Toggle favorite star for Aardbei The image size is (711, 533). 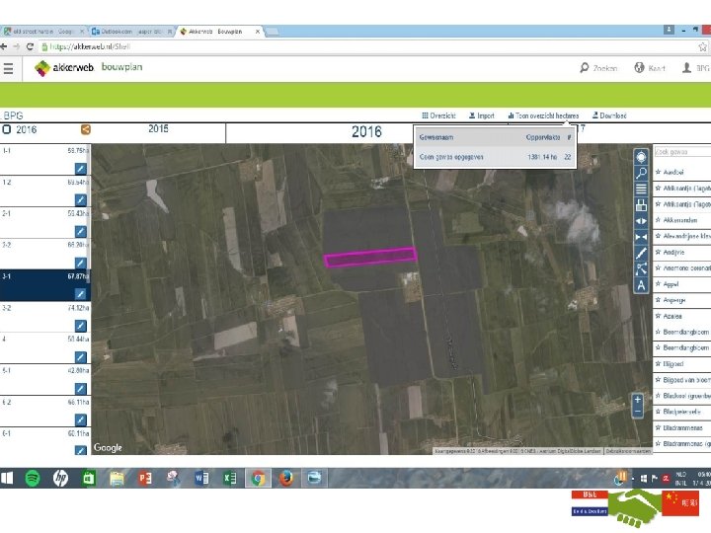pyautogui.click(x=658, y=172)
